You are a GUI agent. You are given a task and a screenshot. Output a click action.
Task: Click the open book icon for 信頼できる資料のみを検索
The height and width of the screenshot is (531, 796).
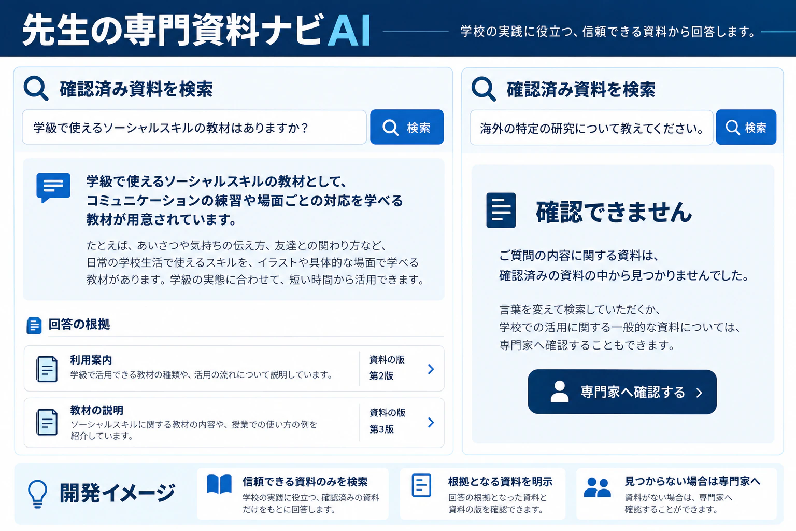coord(219,484)
